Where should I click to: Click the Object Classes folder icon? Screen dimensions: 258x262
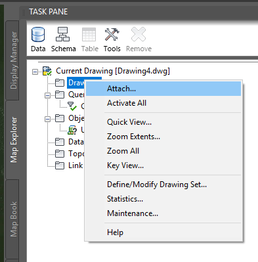click(x=60, y=118)
